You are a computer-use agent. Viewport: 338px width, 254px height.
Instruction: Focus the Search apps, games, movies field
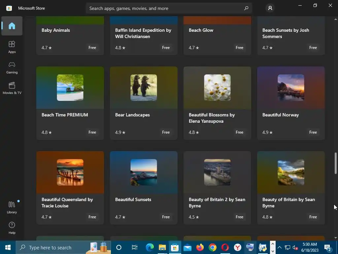coord(169,8)
